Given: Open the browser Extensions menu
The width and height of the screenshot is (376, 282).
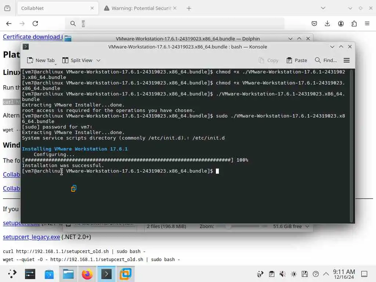Looking at the screenshot, I should (x=354, y=23).
